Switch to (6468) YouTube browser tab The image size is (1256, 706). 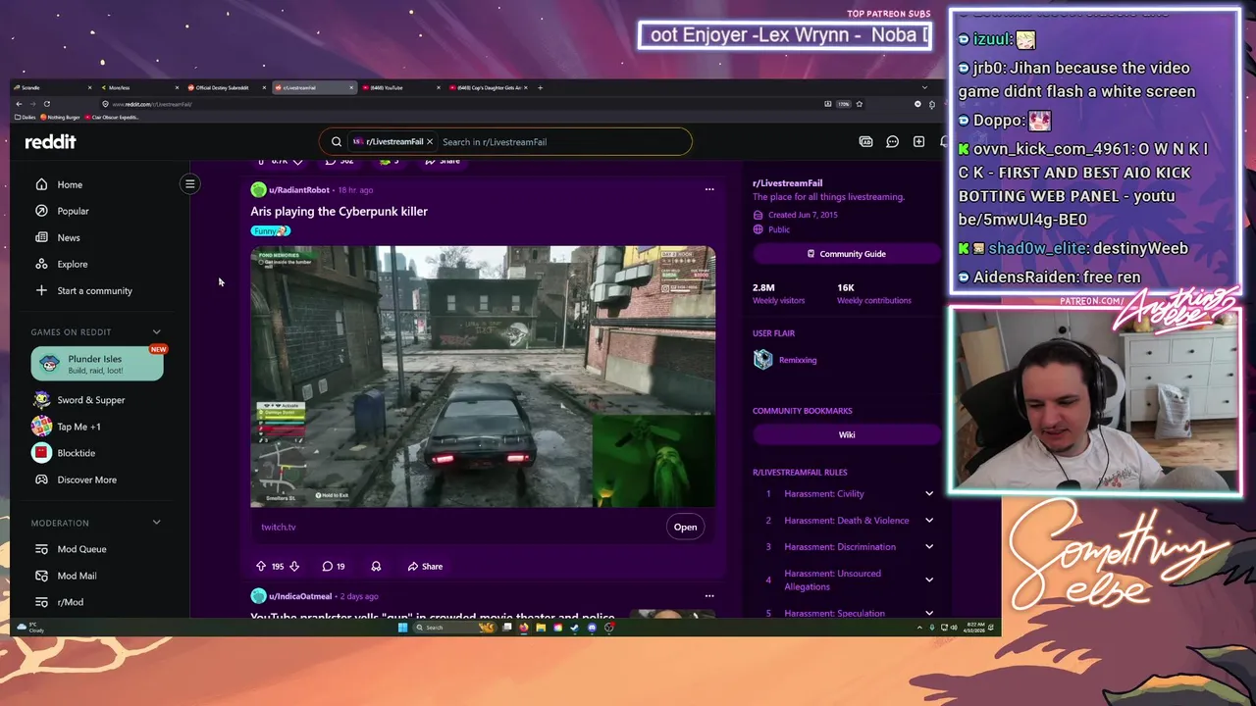pyautogui.click(x=400, y=87)
